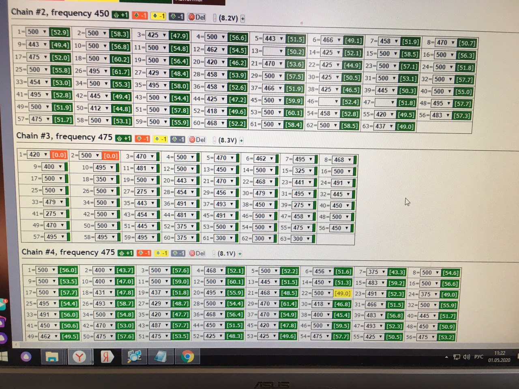Image resolution: width=519 pixels, height=389 pixels.
Task: Click green +1 button for Chain #2
Action: pos(120,15)
